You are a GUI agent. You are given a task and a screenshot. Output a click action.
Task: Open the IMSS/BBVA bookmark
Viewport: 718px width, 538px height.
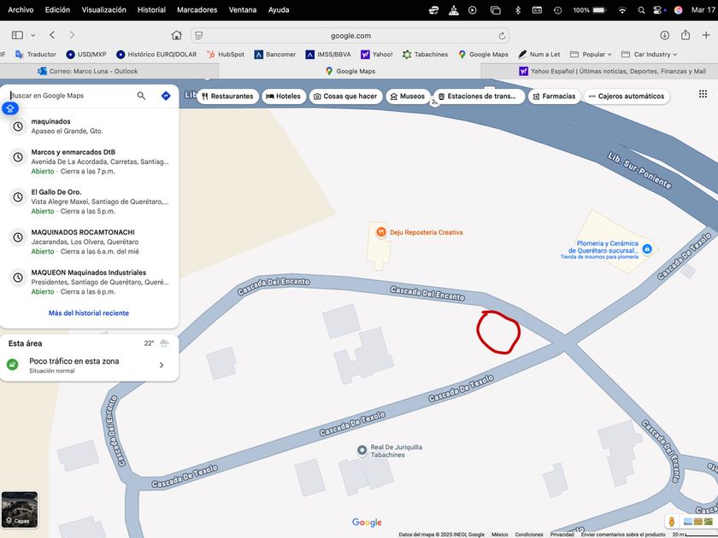point(328,54)
